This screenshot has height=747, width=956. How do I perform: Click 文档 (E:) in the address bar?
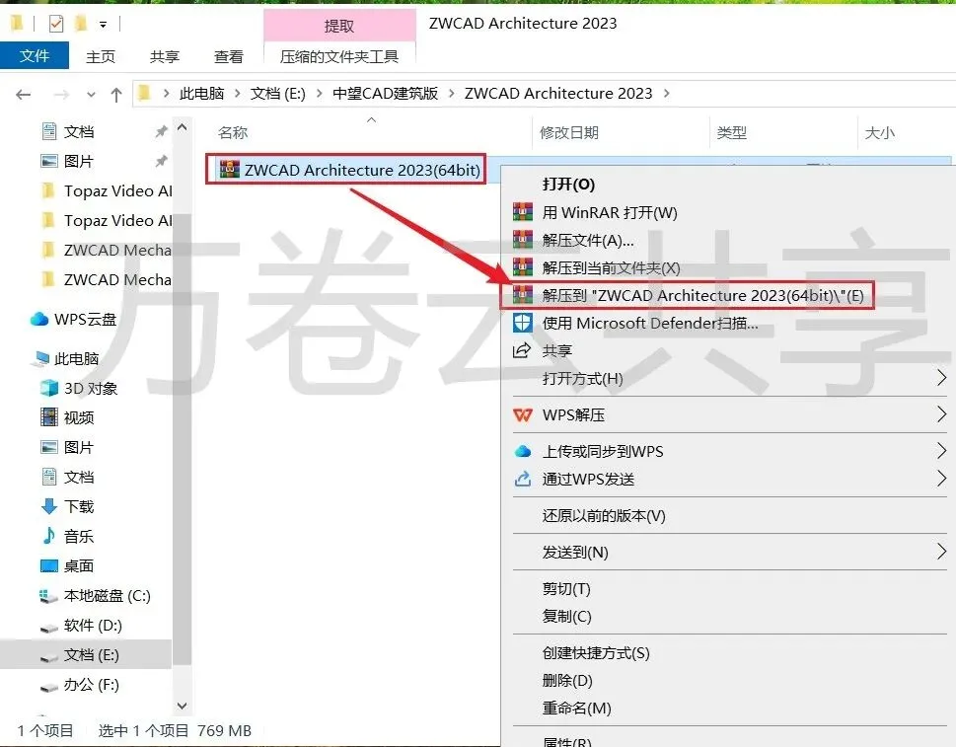coord(278,94)
